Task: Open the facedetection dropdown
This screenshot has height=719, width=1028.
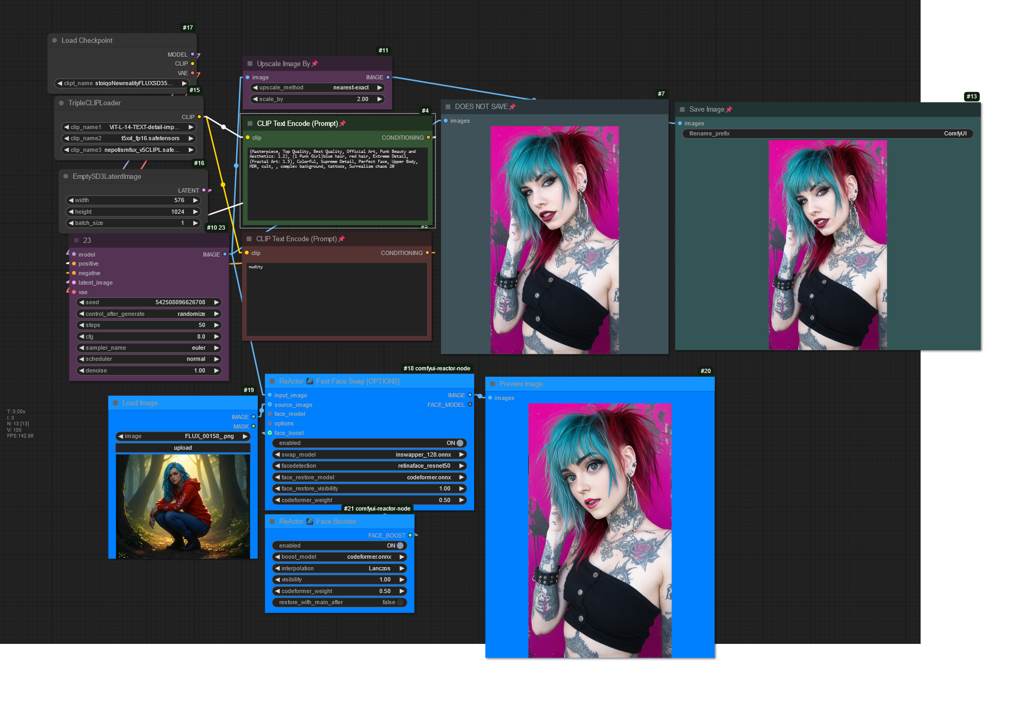Action: [370, 466]
